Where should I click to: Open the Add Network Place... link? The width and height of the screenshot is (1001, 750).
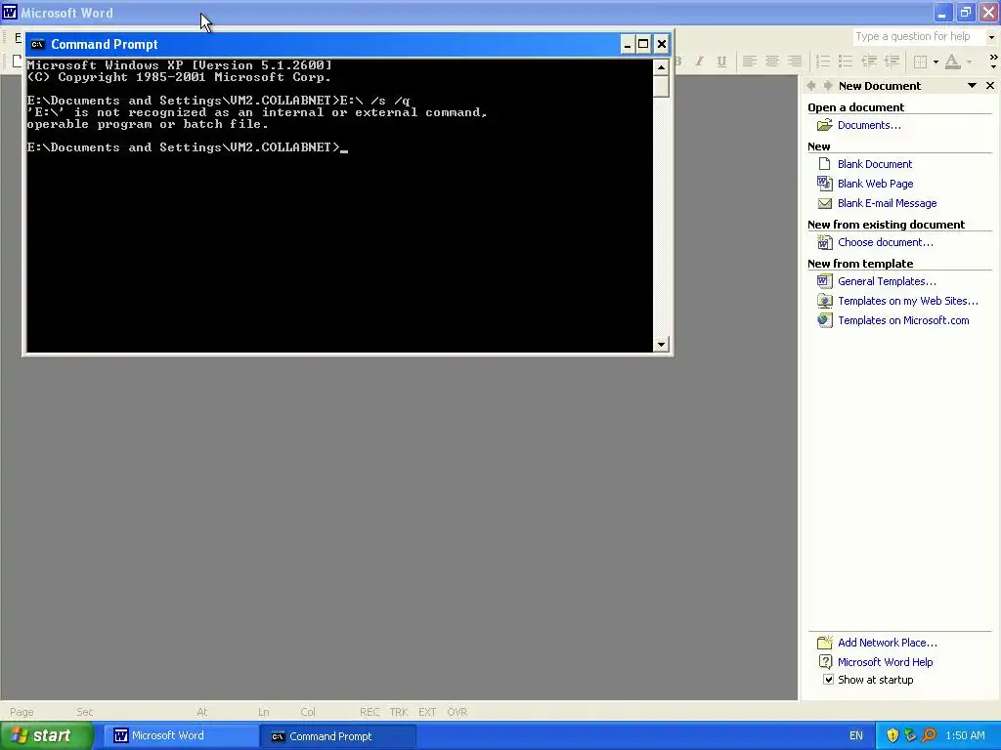[888, 643]
